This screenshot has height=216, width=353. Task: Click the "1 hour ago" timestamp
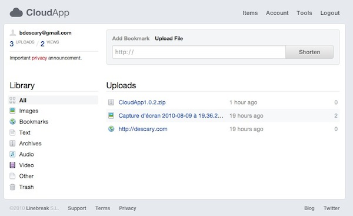[244, 102]
